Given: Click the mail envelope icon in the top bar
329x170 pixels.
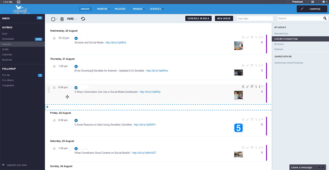Looking at the screenshot, I should click(18, 2).
